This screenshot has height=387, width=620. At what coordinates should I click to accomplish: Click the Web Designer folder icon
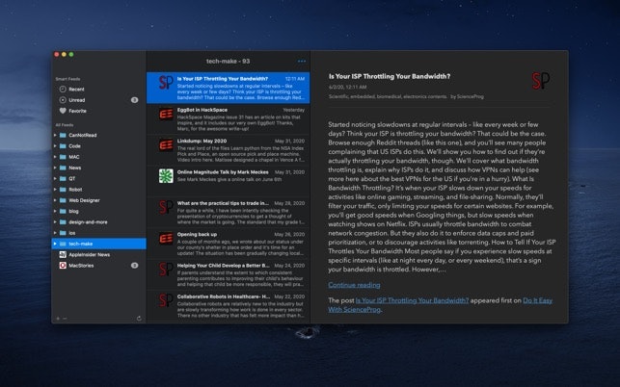[63, 200]
